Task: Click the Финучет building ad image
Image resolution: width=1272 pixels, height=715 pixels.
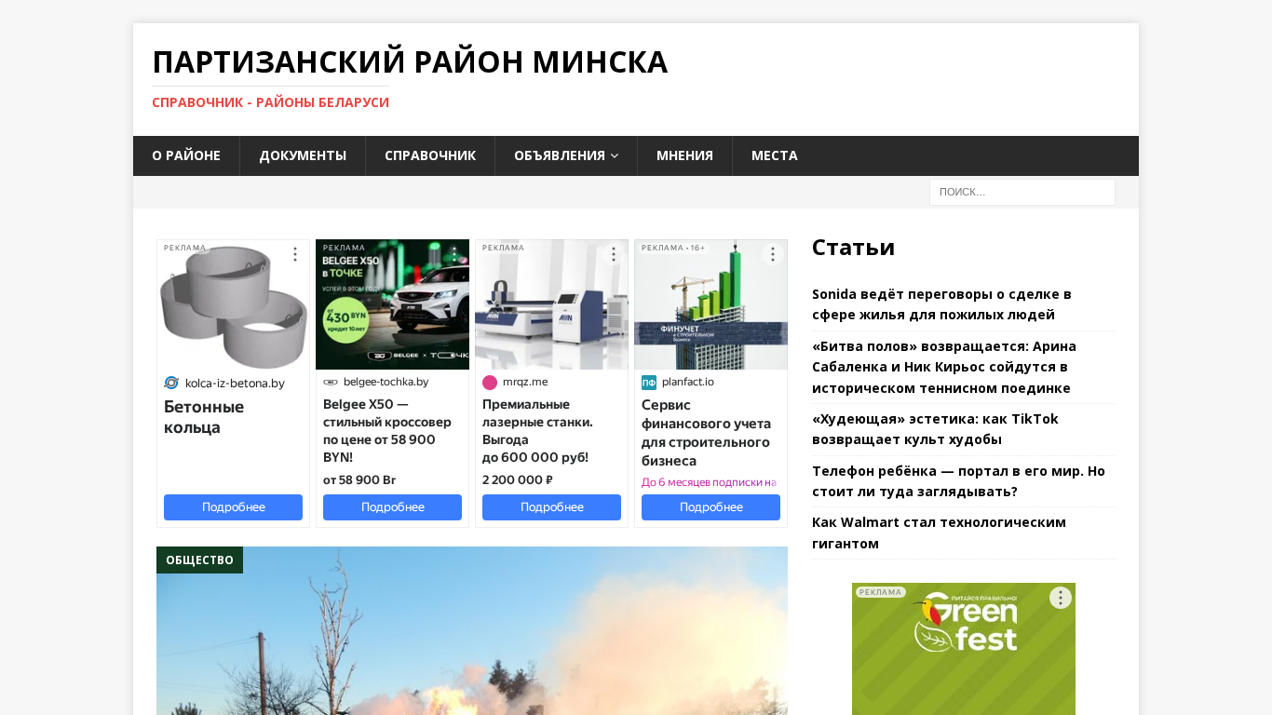Action: 710,304
